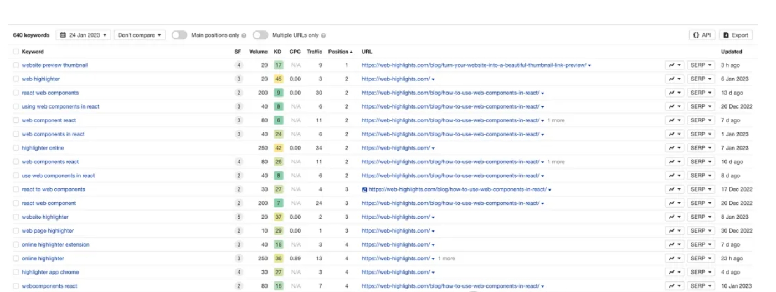776x292 pixels.
Task: Sort by the Position column header
Action: click(340, 52)
